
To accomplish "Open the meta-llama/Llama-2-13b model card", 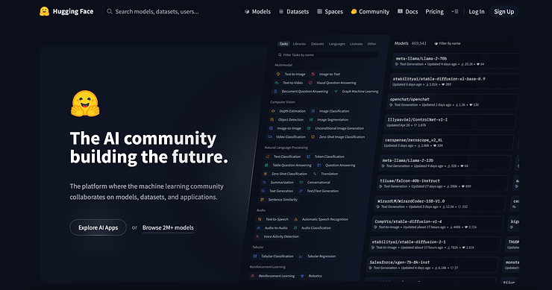I will click(445, 163).
